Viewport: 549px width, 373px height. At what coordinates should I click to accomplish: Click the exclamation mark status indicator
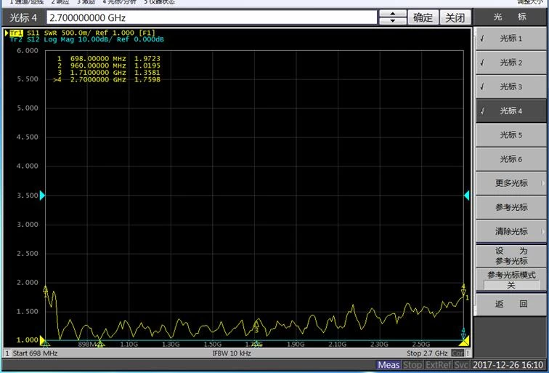click(468, 353)
